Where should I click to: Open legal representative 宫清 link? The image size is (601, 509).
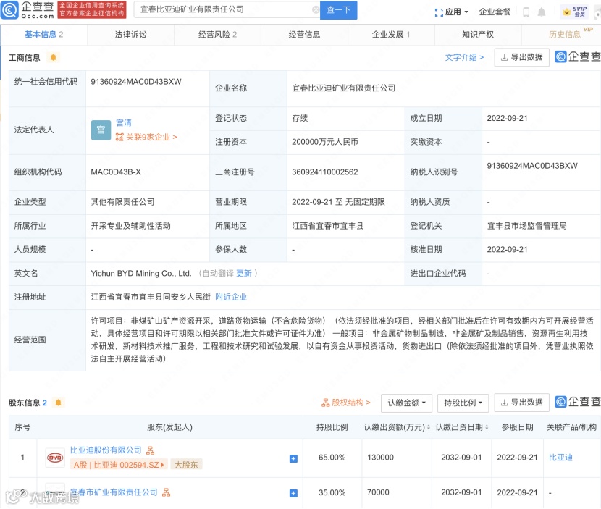click(124, 123)
